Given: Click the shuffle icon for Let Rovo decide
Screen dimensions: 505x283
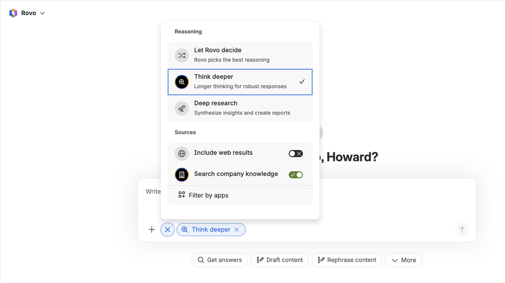Looking at the screenshot, I should pyautogui.click(x=181, y=56).
